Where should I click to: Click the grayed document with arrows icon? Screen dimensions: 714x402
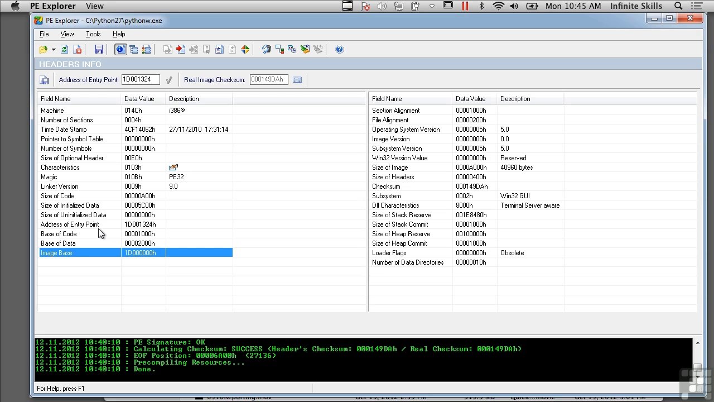pos(232,50)
